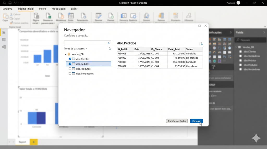Click the Data column header
The width and height of the screenshot is (267, 149).
pos(142,49)
